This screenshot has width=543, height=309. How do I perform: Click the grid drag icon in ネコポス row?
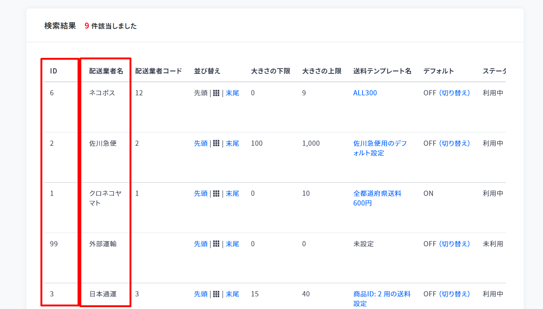tap(216, 93)
